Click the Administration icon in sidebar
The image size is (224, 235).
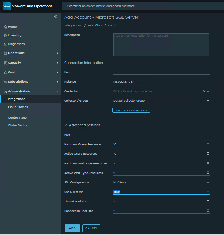[x=6, y=91]
